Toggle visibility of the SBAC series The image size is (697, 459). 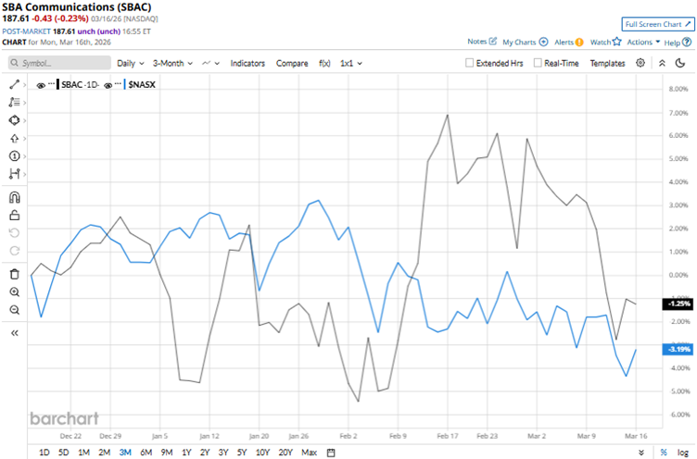coord(41,85)
